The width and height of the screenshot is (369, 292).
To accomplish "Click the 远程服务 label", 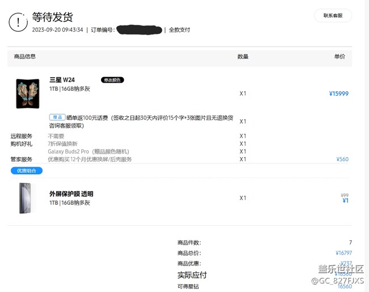I will point(22,136).
